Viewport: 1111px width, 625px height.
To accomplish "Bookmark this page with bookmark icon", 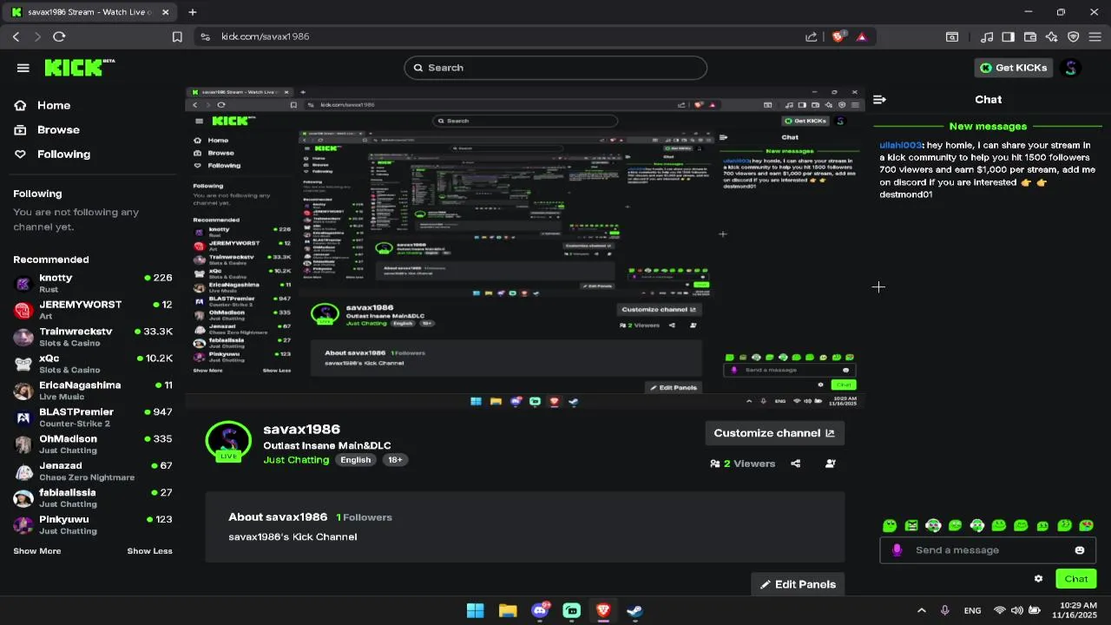I will [x=177, y=36].
